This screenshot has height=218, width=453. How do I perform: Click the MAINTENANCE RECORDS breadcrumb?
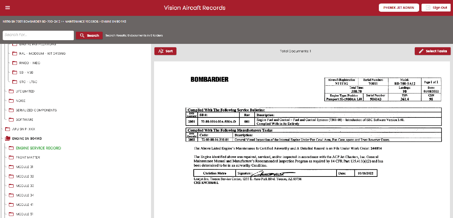point(82,22)
